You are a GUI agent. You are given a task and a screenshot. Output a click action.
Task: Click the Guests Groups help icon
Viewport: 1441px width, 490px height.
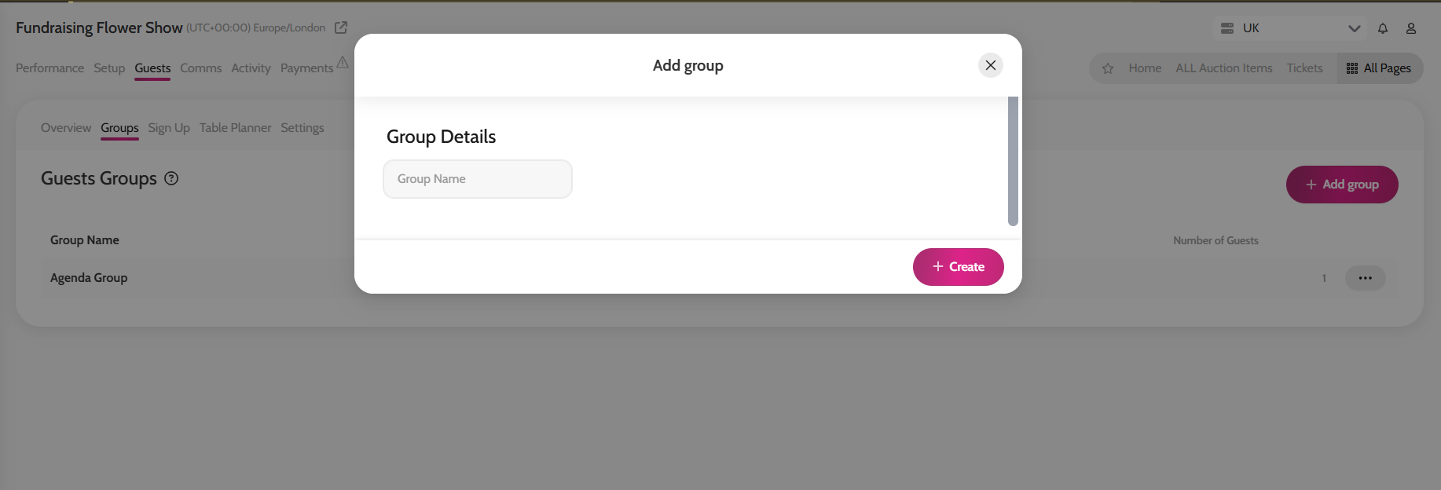coord(171,178)
